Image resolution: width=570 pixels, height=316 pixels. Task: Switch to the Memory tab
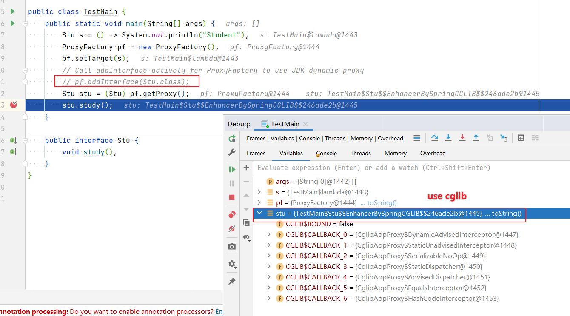tap(396, 153)
